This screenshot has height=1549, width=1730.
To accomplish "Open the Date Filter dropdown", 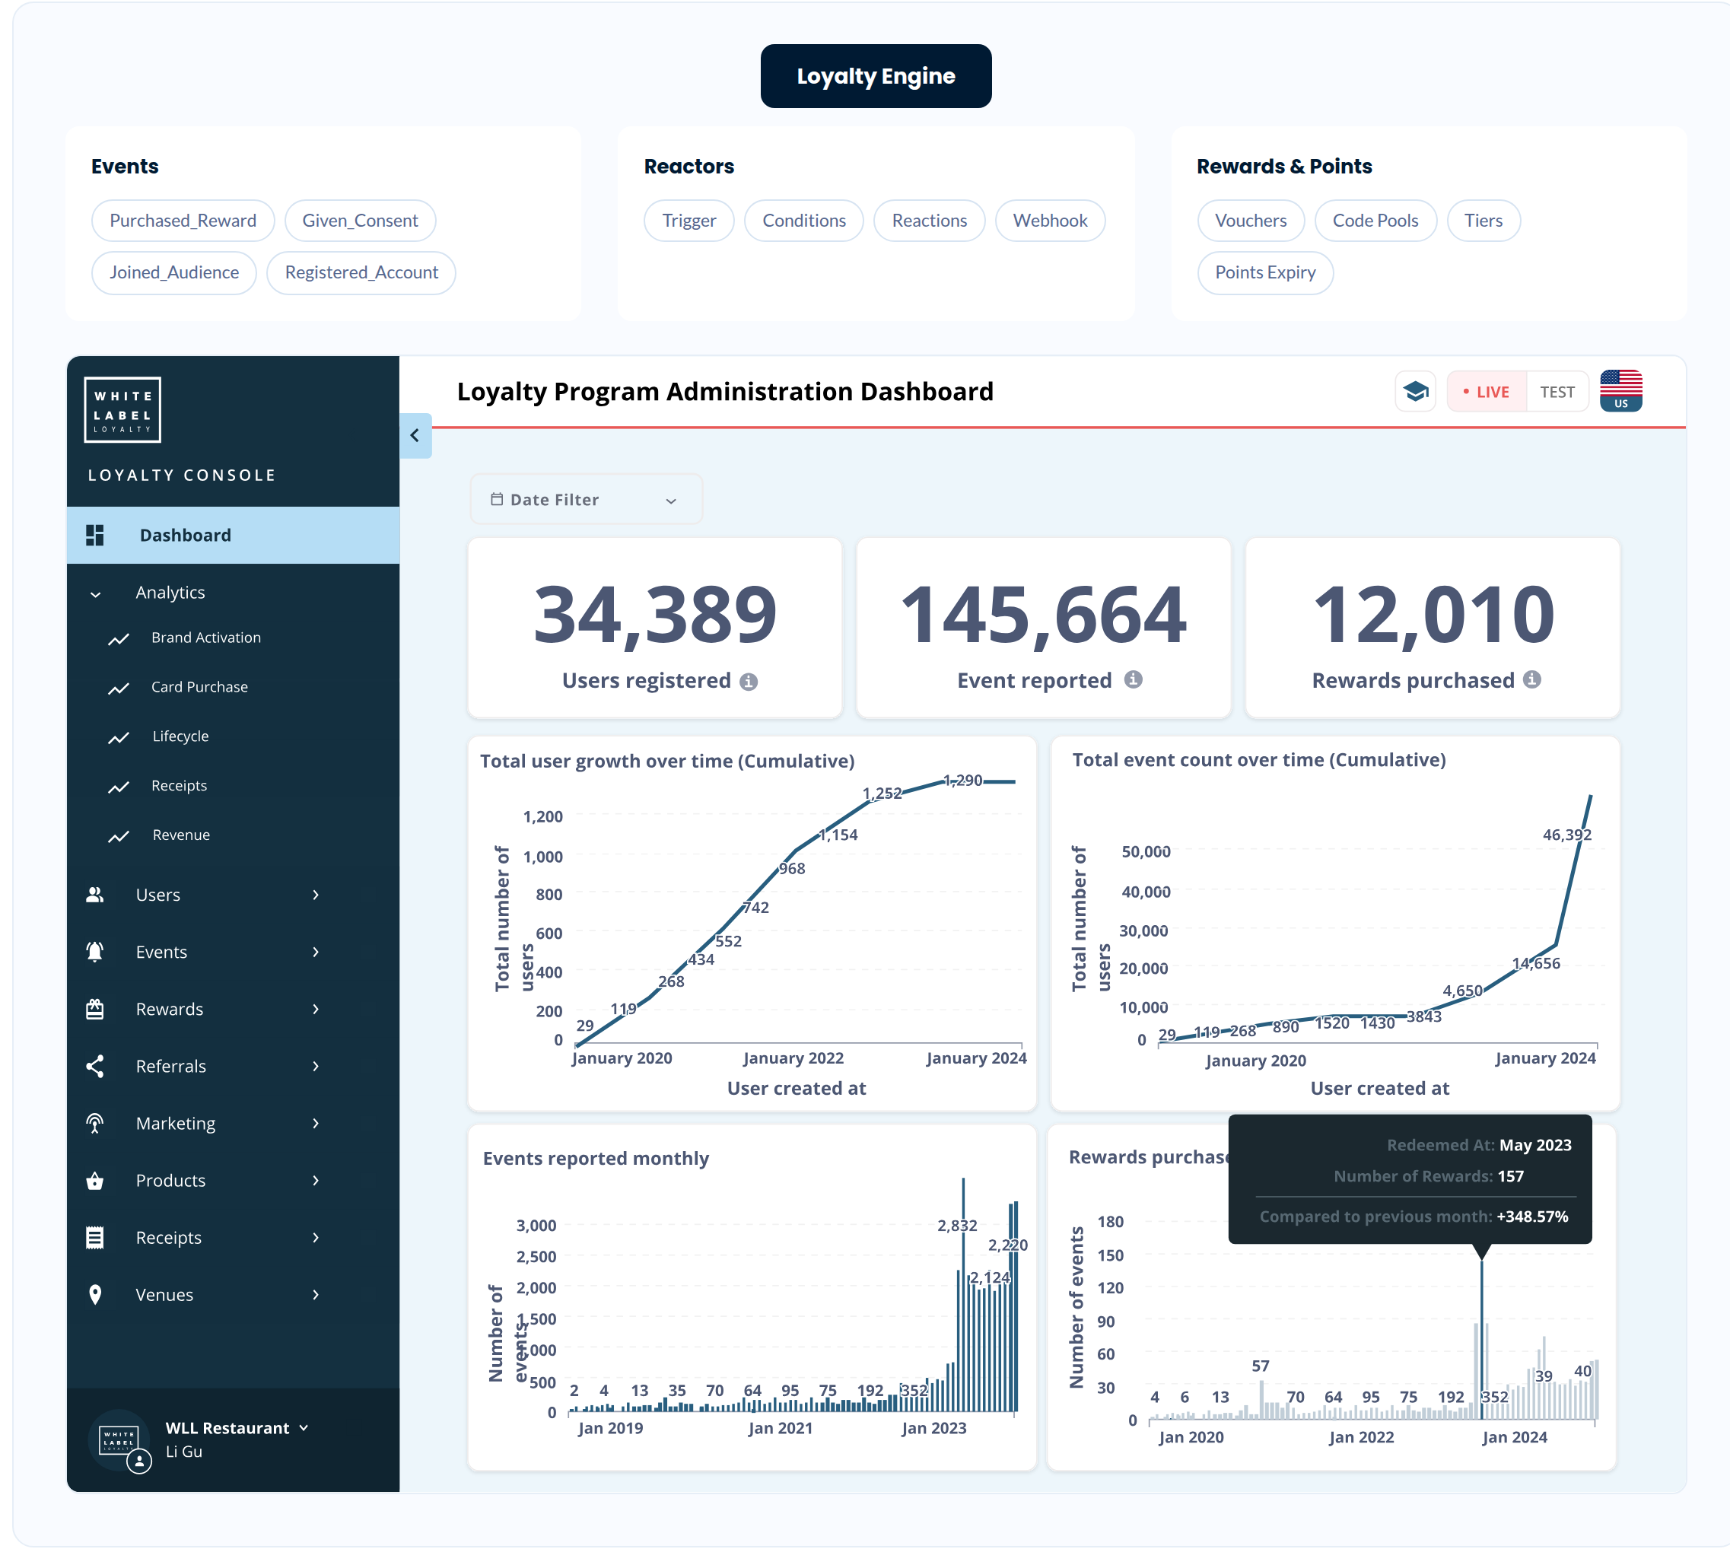I will [x=586, y=500].
